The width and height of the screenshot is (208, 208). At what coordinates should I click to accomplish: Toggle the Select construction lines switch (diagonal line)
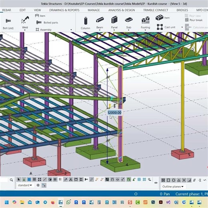pos(45,180)
